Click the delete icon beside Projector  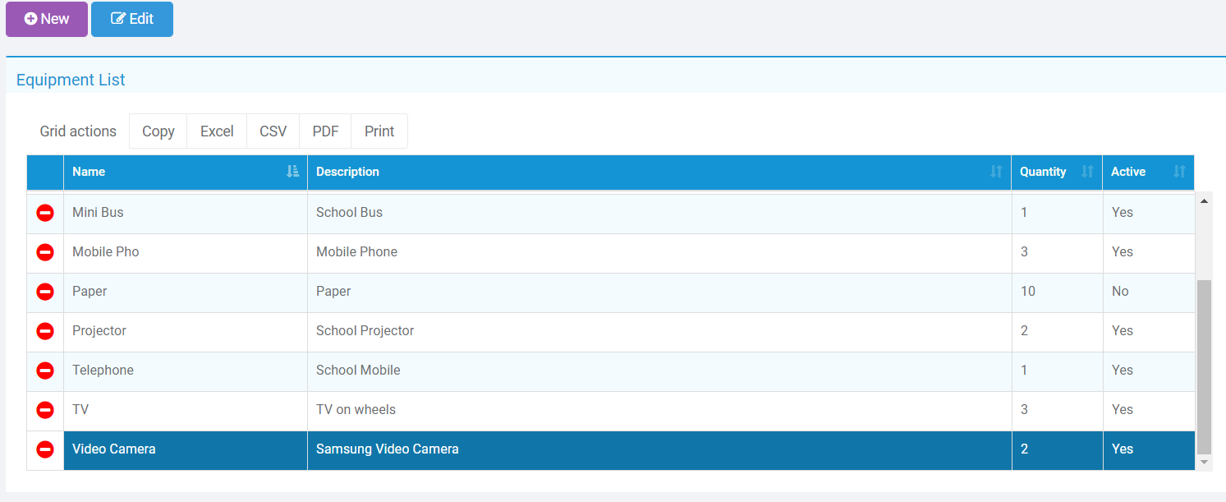45,331
